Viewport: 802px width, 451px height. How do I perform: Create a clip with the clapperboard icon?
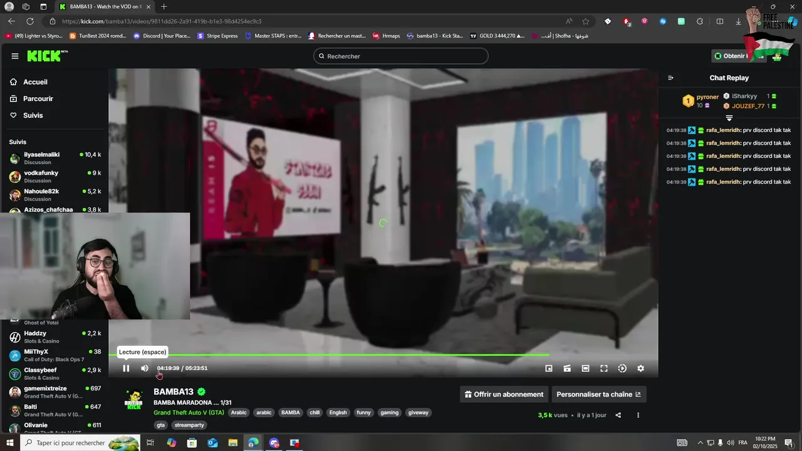567,368
